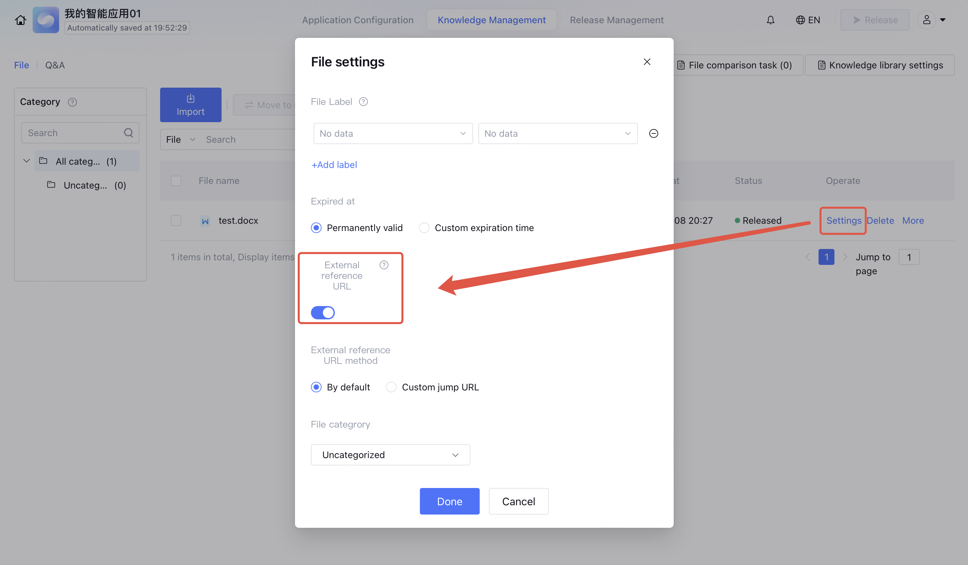Click the File Label help icon
968x565 pixels.
[363, 102]
